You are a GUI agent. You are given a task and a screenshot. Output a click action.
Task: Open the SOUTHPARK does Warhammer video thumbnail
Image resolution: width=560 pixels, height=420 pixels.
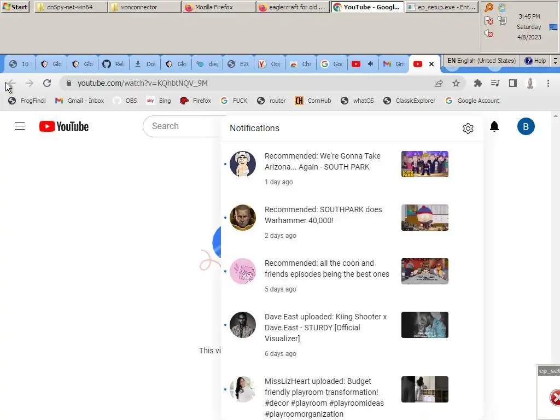[424, 218]
